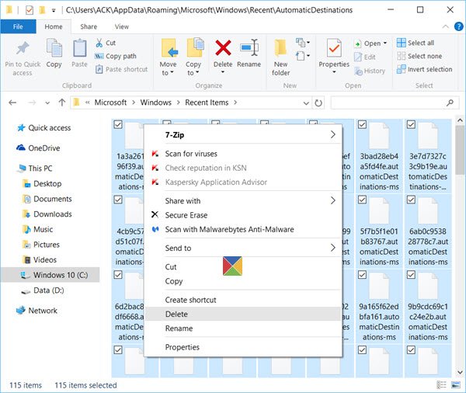Uncheck checkbox on file 5f7b5f1e01
The width and height of the screenshot is (466, 393).
[362, 200]
